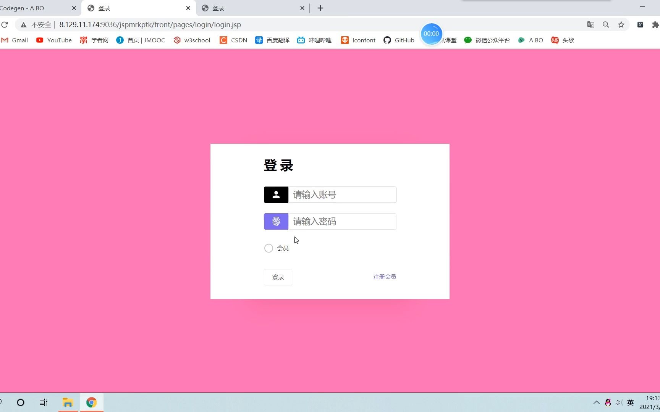660x412 pixels.
Task: Open the zoom magnifier icon in address bar
Action: pos(606,25)
